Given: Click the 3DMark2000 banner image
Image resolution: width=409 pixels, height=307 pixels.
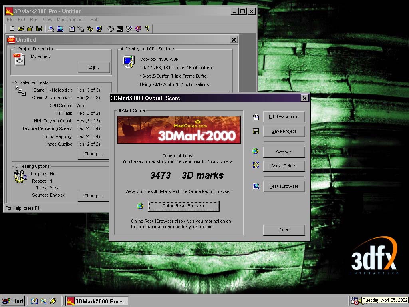Looking at the screenshot, I should (179, 130).
